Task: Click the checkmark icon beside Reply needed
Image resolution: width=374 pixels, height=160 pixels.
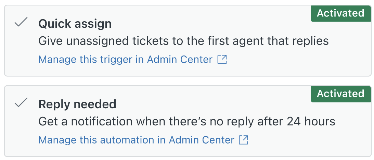Action: pos(21,103)
